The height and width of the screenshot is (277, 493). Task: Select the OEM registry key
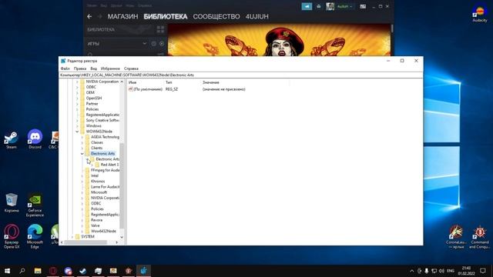tap(90, 92)
